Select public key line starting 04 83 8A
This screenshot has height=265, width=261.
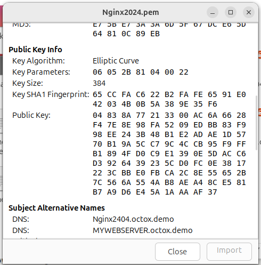[x=169, y=115]
